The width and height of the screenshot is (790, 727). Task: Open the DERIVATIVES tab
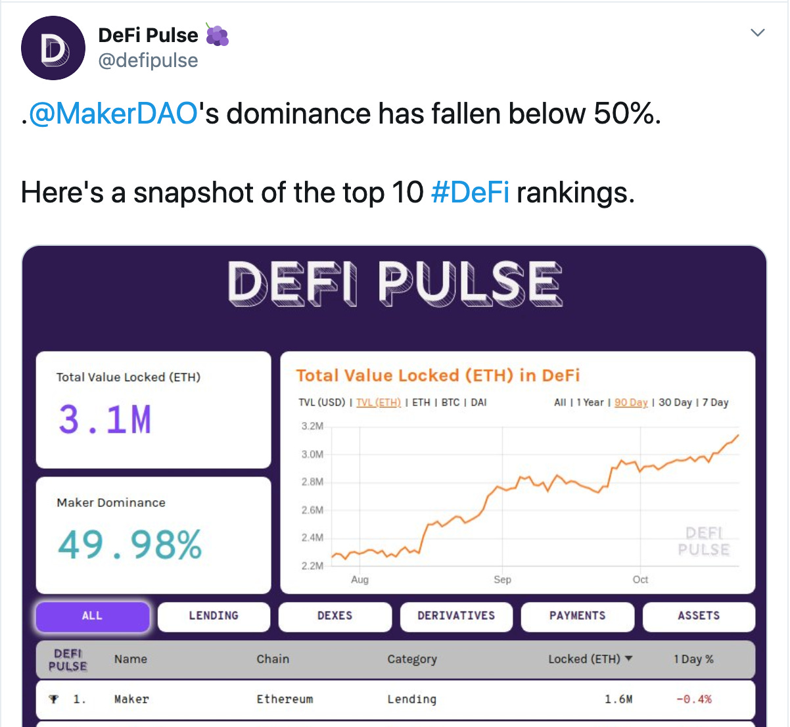(x=456, y=616)
